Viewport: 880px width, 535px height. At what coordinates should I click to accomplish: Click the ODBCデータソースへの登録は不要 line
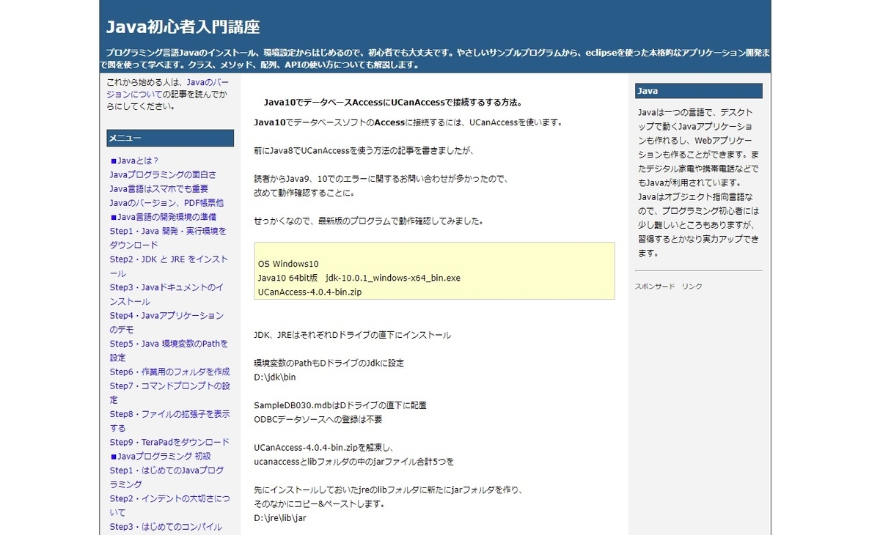tap(318, 419)
